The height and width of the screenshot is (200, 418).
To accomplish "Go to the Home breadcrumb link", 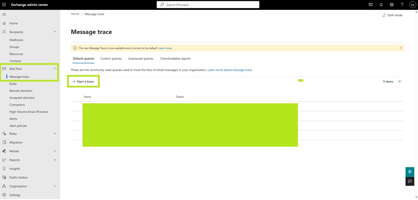I will point(75,14).
